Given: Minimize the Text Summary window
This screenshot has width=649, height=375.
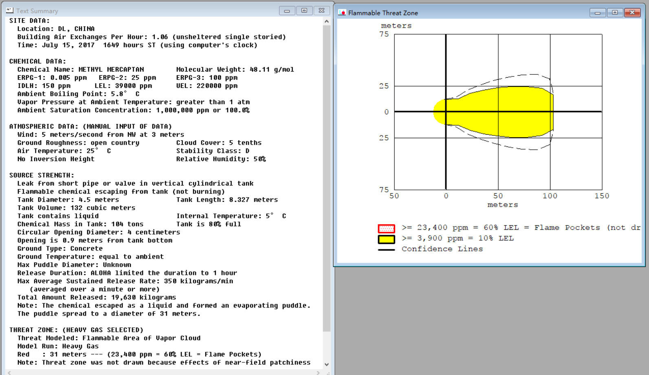Looking at the screenshot, I should coord(287,11).
